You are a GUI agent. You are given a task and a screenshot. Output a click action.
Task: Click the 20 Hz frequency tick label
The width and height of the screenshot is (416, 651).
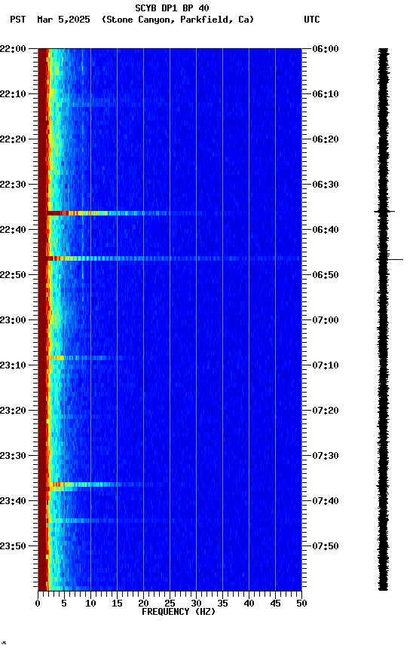pos(143,604)
